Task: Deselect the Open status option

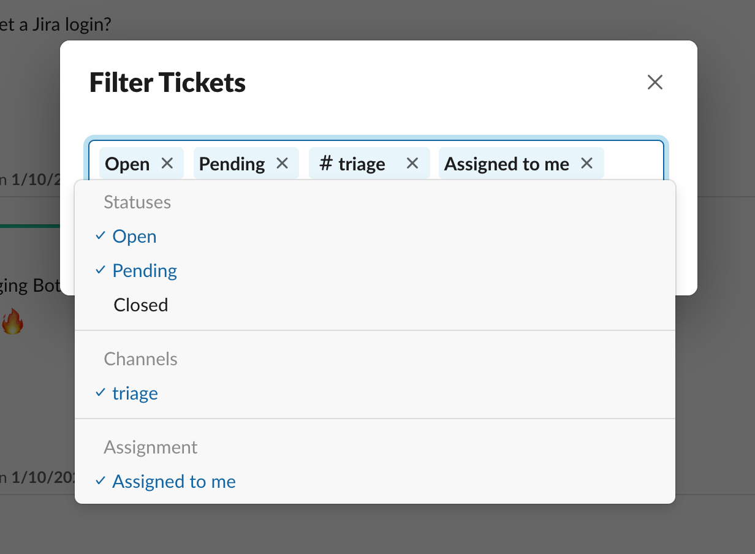Action: point(374,237)
